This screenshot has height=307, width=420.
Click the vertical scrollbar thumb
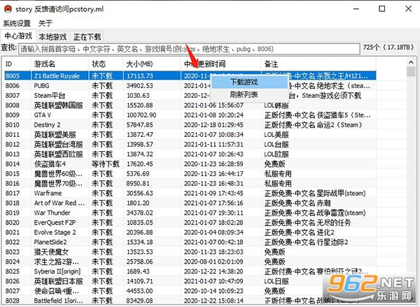(x=411, y=72)
